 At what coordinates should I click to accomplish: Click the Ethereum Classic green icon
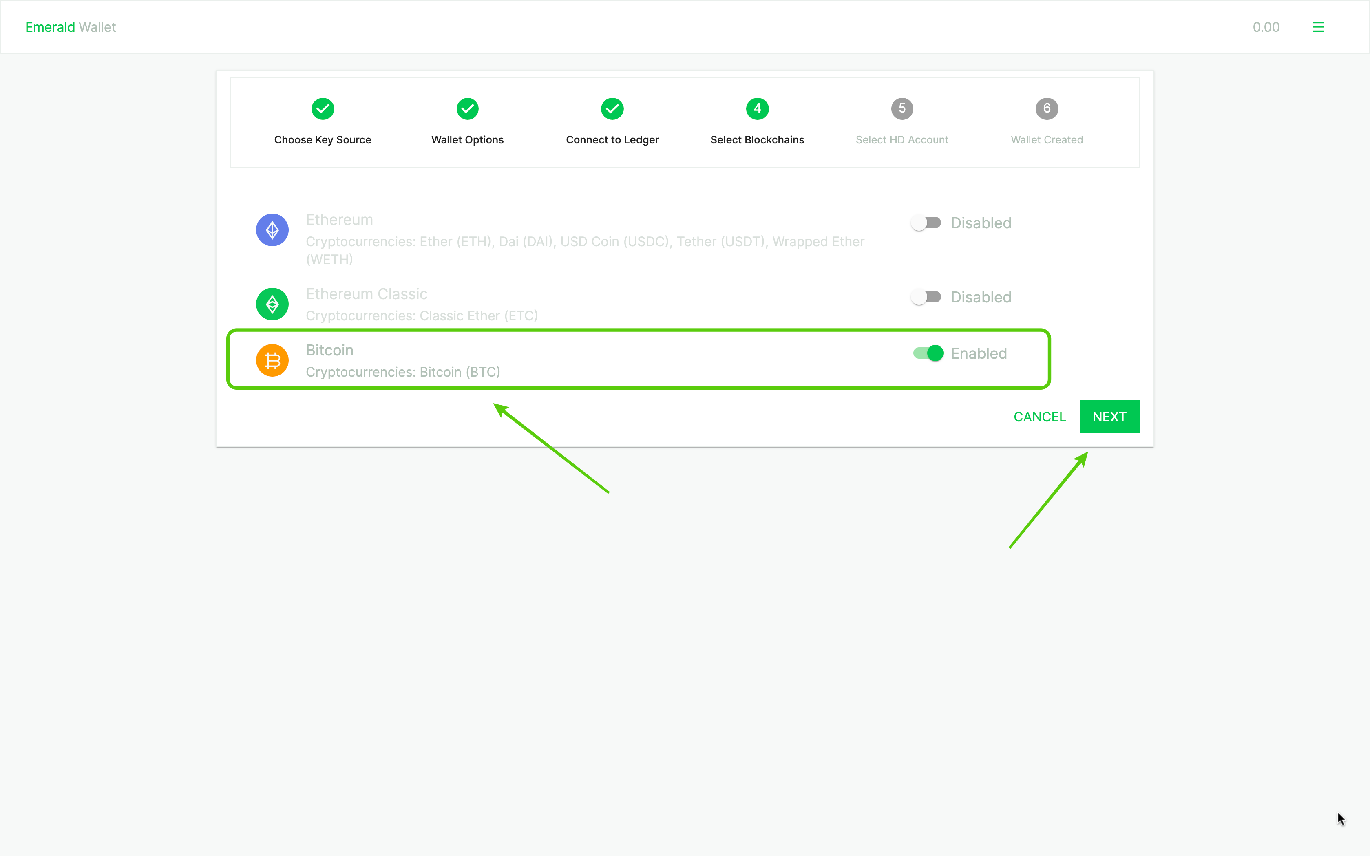pyautogui.click(x=272, y=304)
